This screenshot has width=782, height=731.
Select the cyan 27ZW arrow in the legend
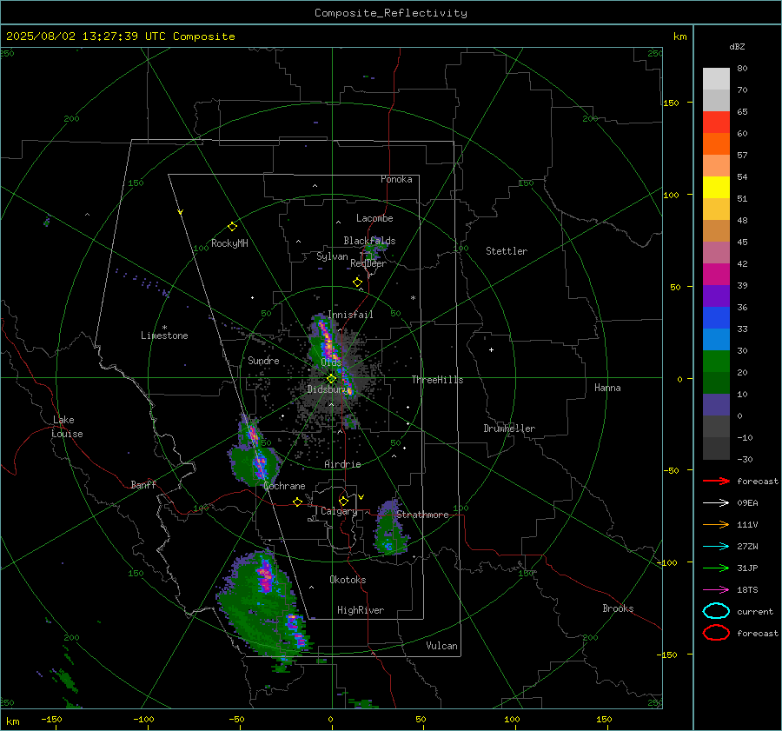pyautogui.click(x=716, y=547)
